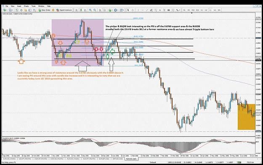The width and height of the screenshot is (263, 165).
Task: Select the trendline tool
Action: click(x=147, y=10)
